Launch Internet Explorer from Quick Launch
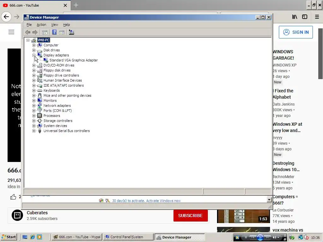 (x=32, y=237)
